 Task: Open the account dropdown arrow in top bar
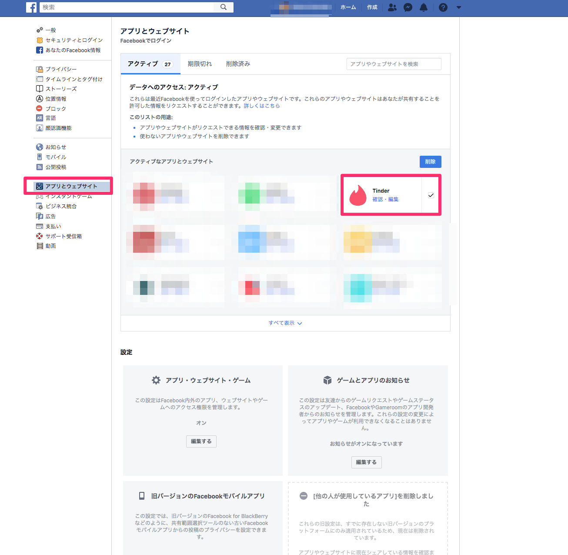coord(459,7)
